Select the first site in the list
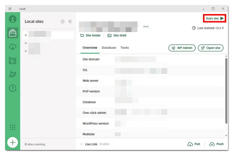Screen dimensions: 233x155 48,35
